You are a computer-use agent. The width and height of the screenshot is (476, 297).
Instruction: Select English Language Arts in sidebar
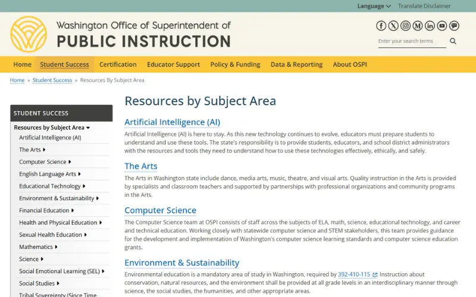point(48,174)
